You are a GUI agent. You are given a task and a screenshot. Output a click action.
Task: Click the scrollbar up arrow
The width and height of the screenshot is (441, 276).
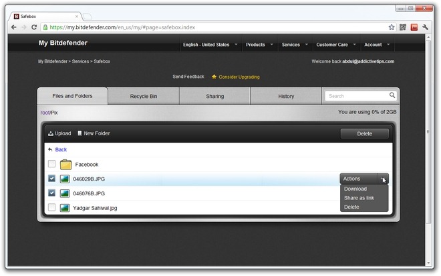click(428, 37)
